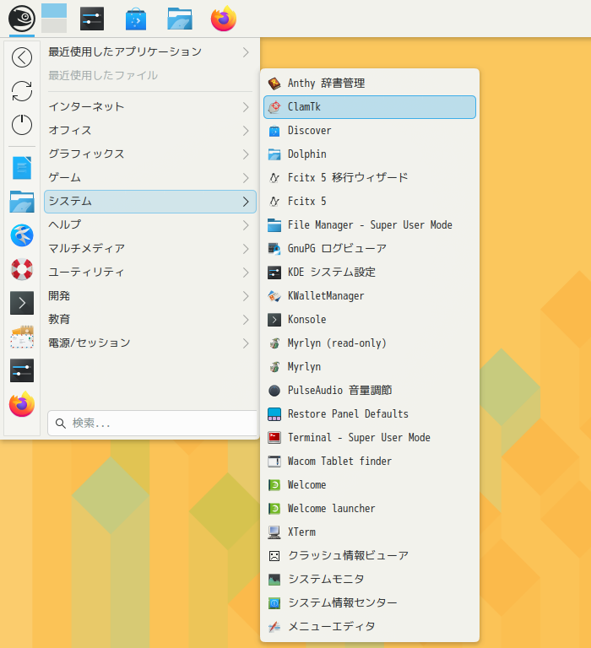Open the System Settings icon in favorites sidebar
The width and height of the screenshot is (591, 648).
point(22,370)
